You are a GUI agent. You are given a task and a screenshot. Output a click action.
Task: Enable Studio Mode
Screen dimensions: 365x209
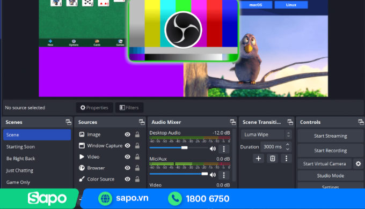tap(330, 176)
